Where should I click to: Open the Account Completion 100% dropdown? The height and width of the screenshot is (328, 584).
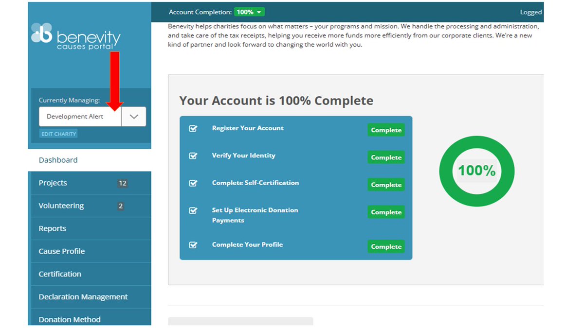click(x=249, y=12)
